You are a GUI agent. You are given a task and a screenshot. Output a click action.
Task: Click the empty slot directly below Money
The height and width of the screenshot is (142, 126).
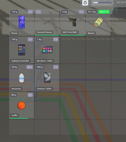98,50
